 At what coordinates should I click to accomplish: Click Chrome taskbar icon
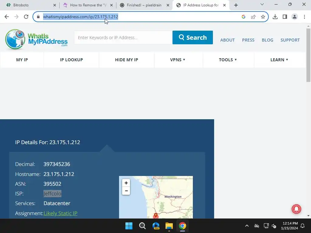[x=183, y=226]
